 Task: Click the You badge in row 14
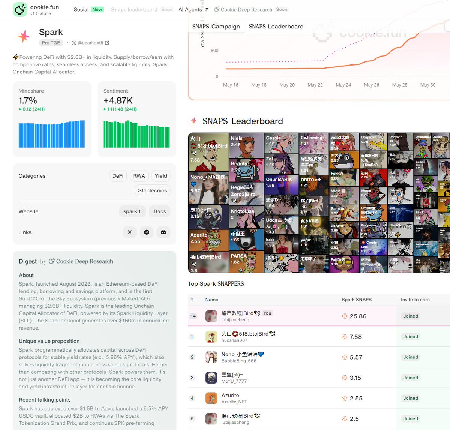[x=267, y=313]
